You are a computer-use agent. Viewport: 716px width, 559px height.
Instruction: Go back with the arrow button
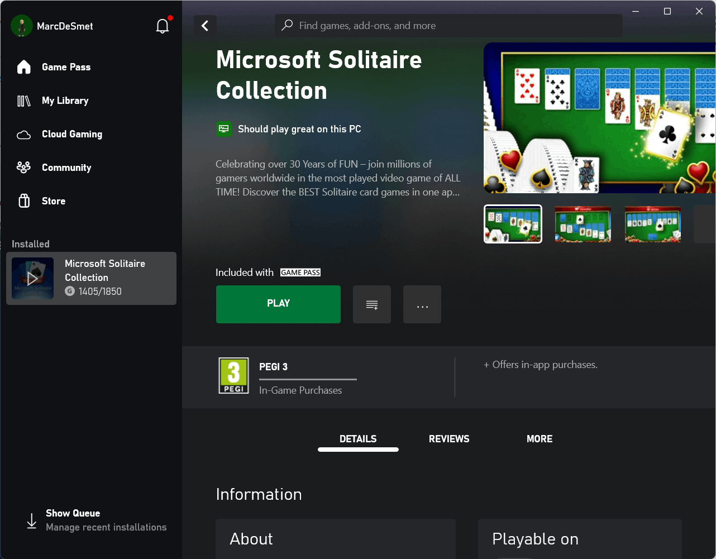pos(205,26)
